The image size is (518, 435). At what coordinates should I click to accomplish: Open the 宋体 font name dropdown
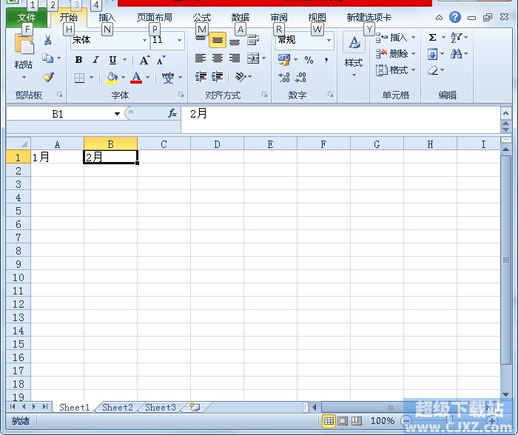[144, 40]
